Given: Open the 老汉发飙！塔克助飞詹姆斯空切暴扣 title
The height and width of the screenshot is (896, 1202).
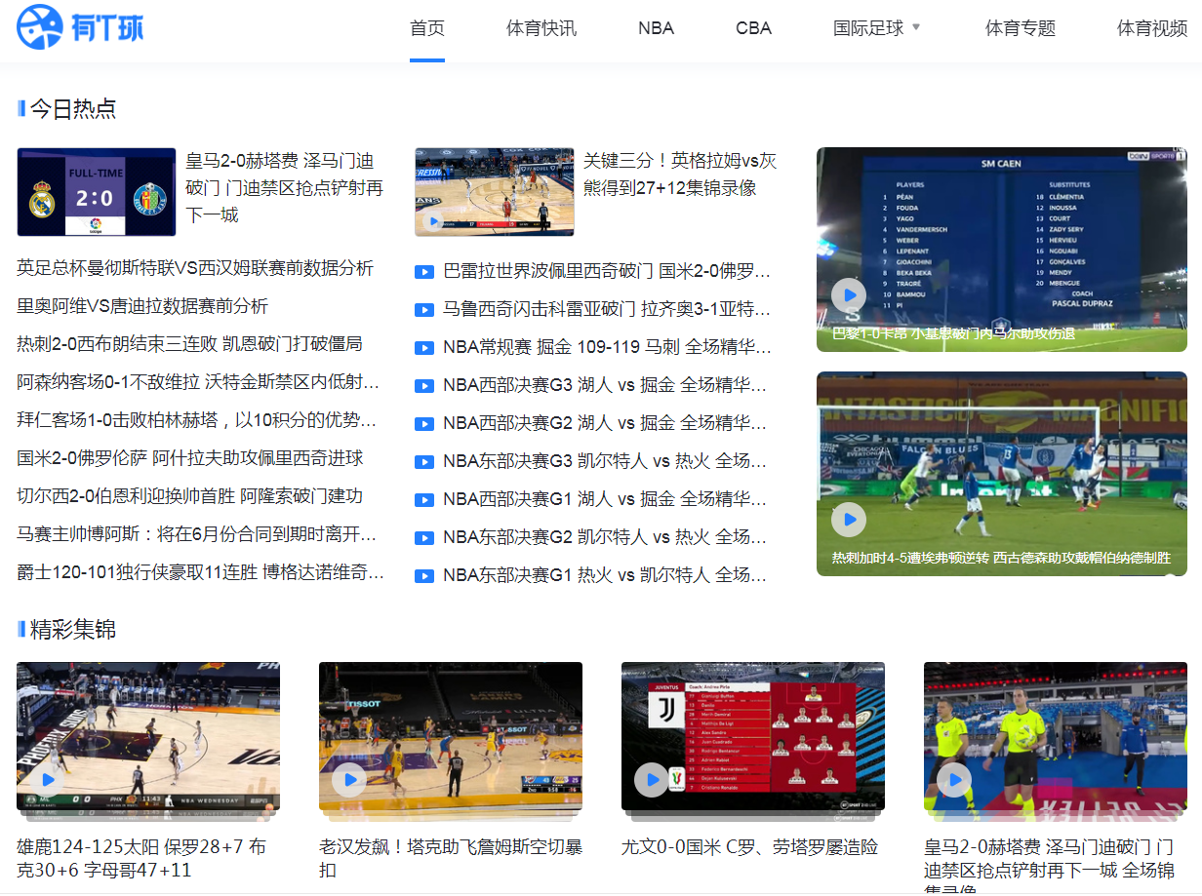Looking at the screenshot, I should pyautogui.click(x=451, y=859).
